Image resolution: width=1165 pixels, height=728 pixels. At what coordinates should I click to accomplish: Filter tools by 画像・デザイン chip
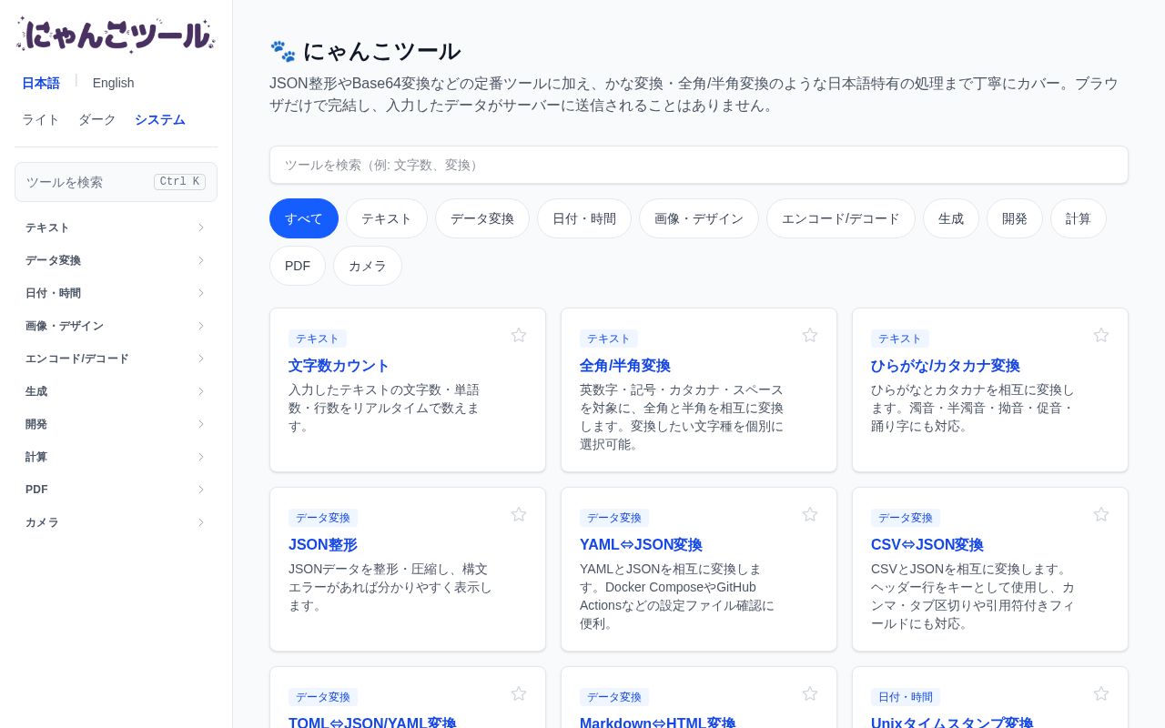[699, 218]
